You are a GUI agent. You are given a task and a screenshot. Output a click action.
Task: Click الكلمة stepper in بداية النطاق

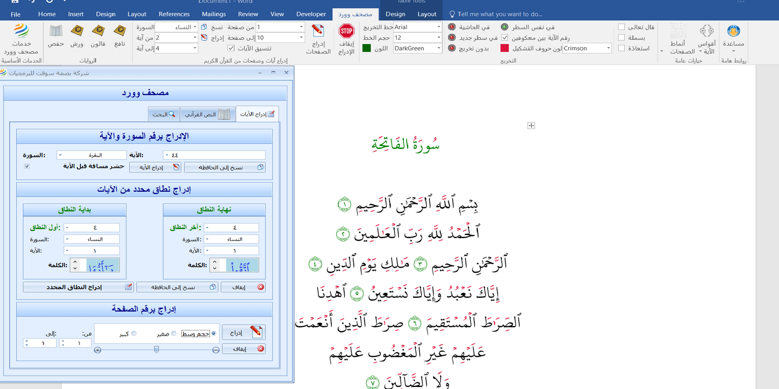coord(75,266)
